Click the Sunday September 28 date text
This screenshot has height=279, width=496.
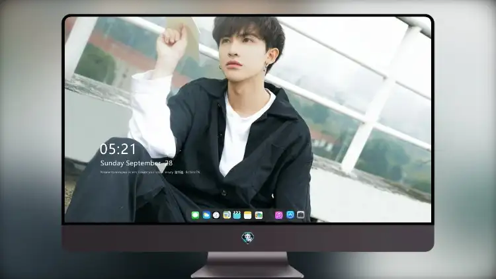point(136,163)
